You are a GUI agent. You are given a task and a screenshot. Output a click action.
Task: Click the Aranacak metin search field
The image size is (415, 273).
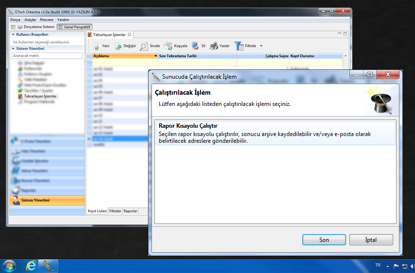tap(47, 56)
